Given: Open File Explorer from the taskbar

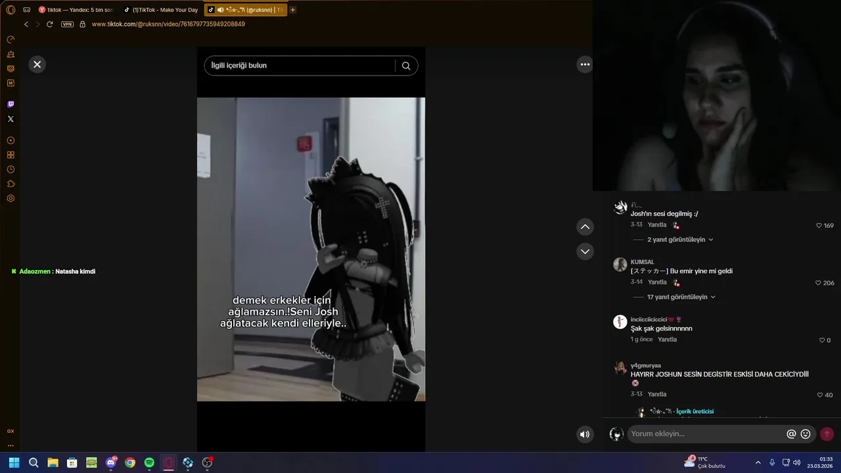Looking at the screenshot, I should pyautogui.click(x=53, y=462).
